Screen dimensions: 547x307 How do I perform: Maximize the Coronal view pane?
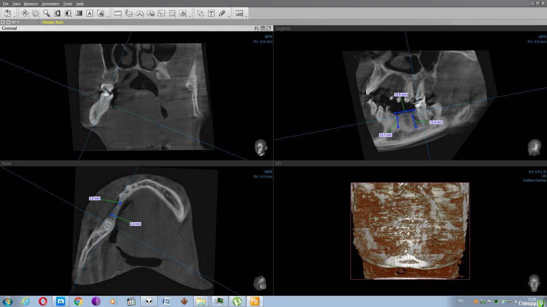(269, 28)
